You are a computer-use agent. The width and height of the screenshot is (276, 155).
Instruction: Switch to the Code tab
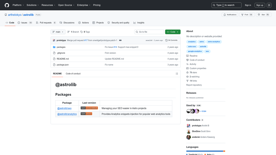tap(10, 23)
